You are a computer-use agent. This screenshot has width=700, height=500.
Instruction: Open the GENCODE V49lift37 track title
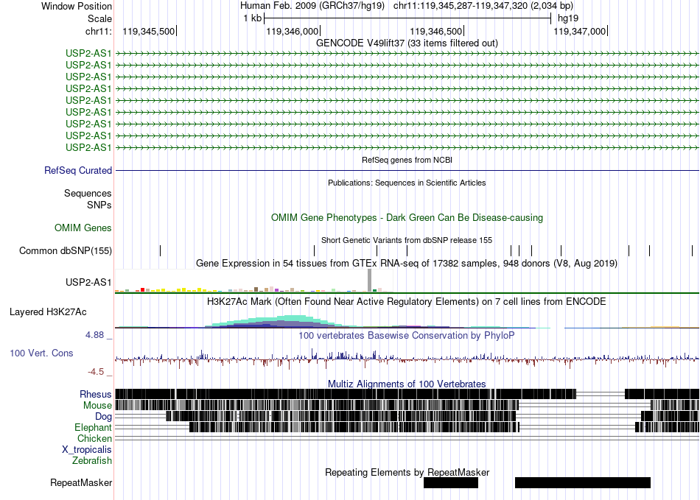coord(407,43)
